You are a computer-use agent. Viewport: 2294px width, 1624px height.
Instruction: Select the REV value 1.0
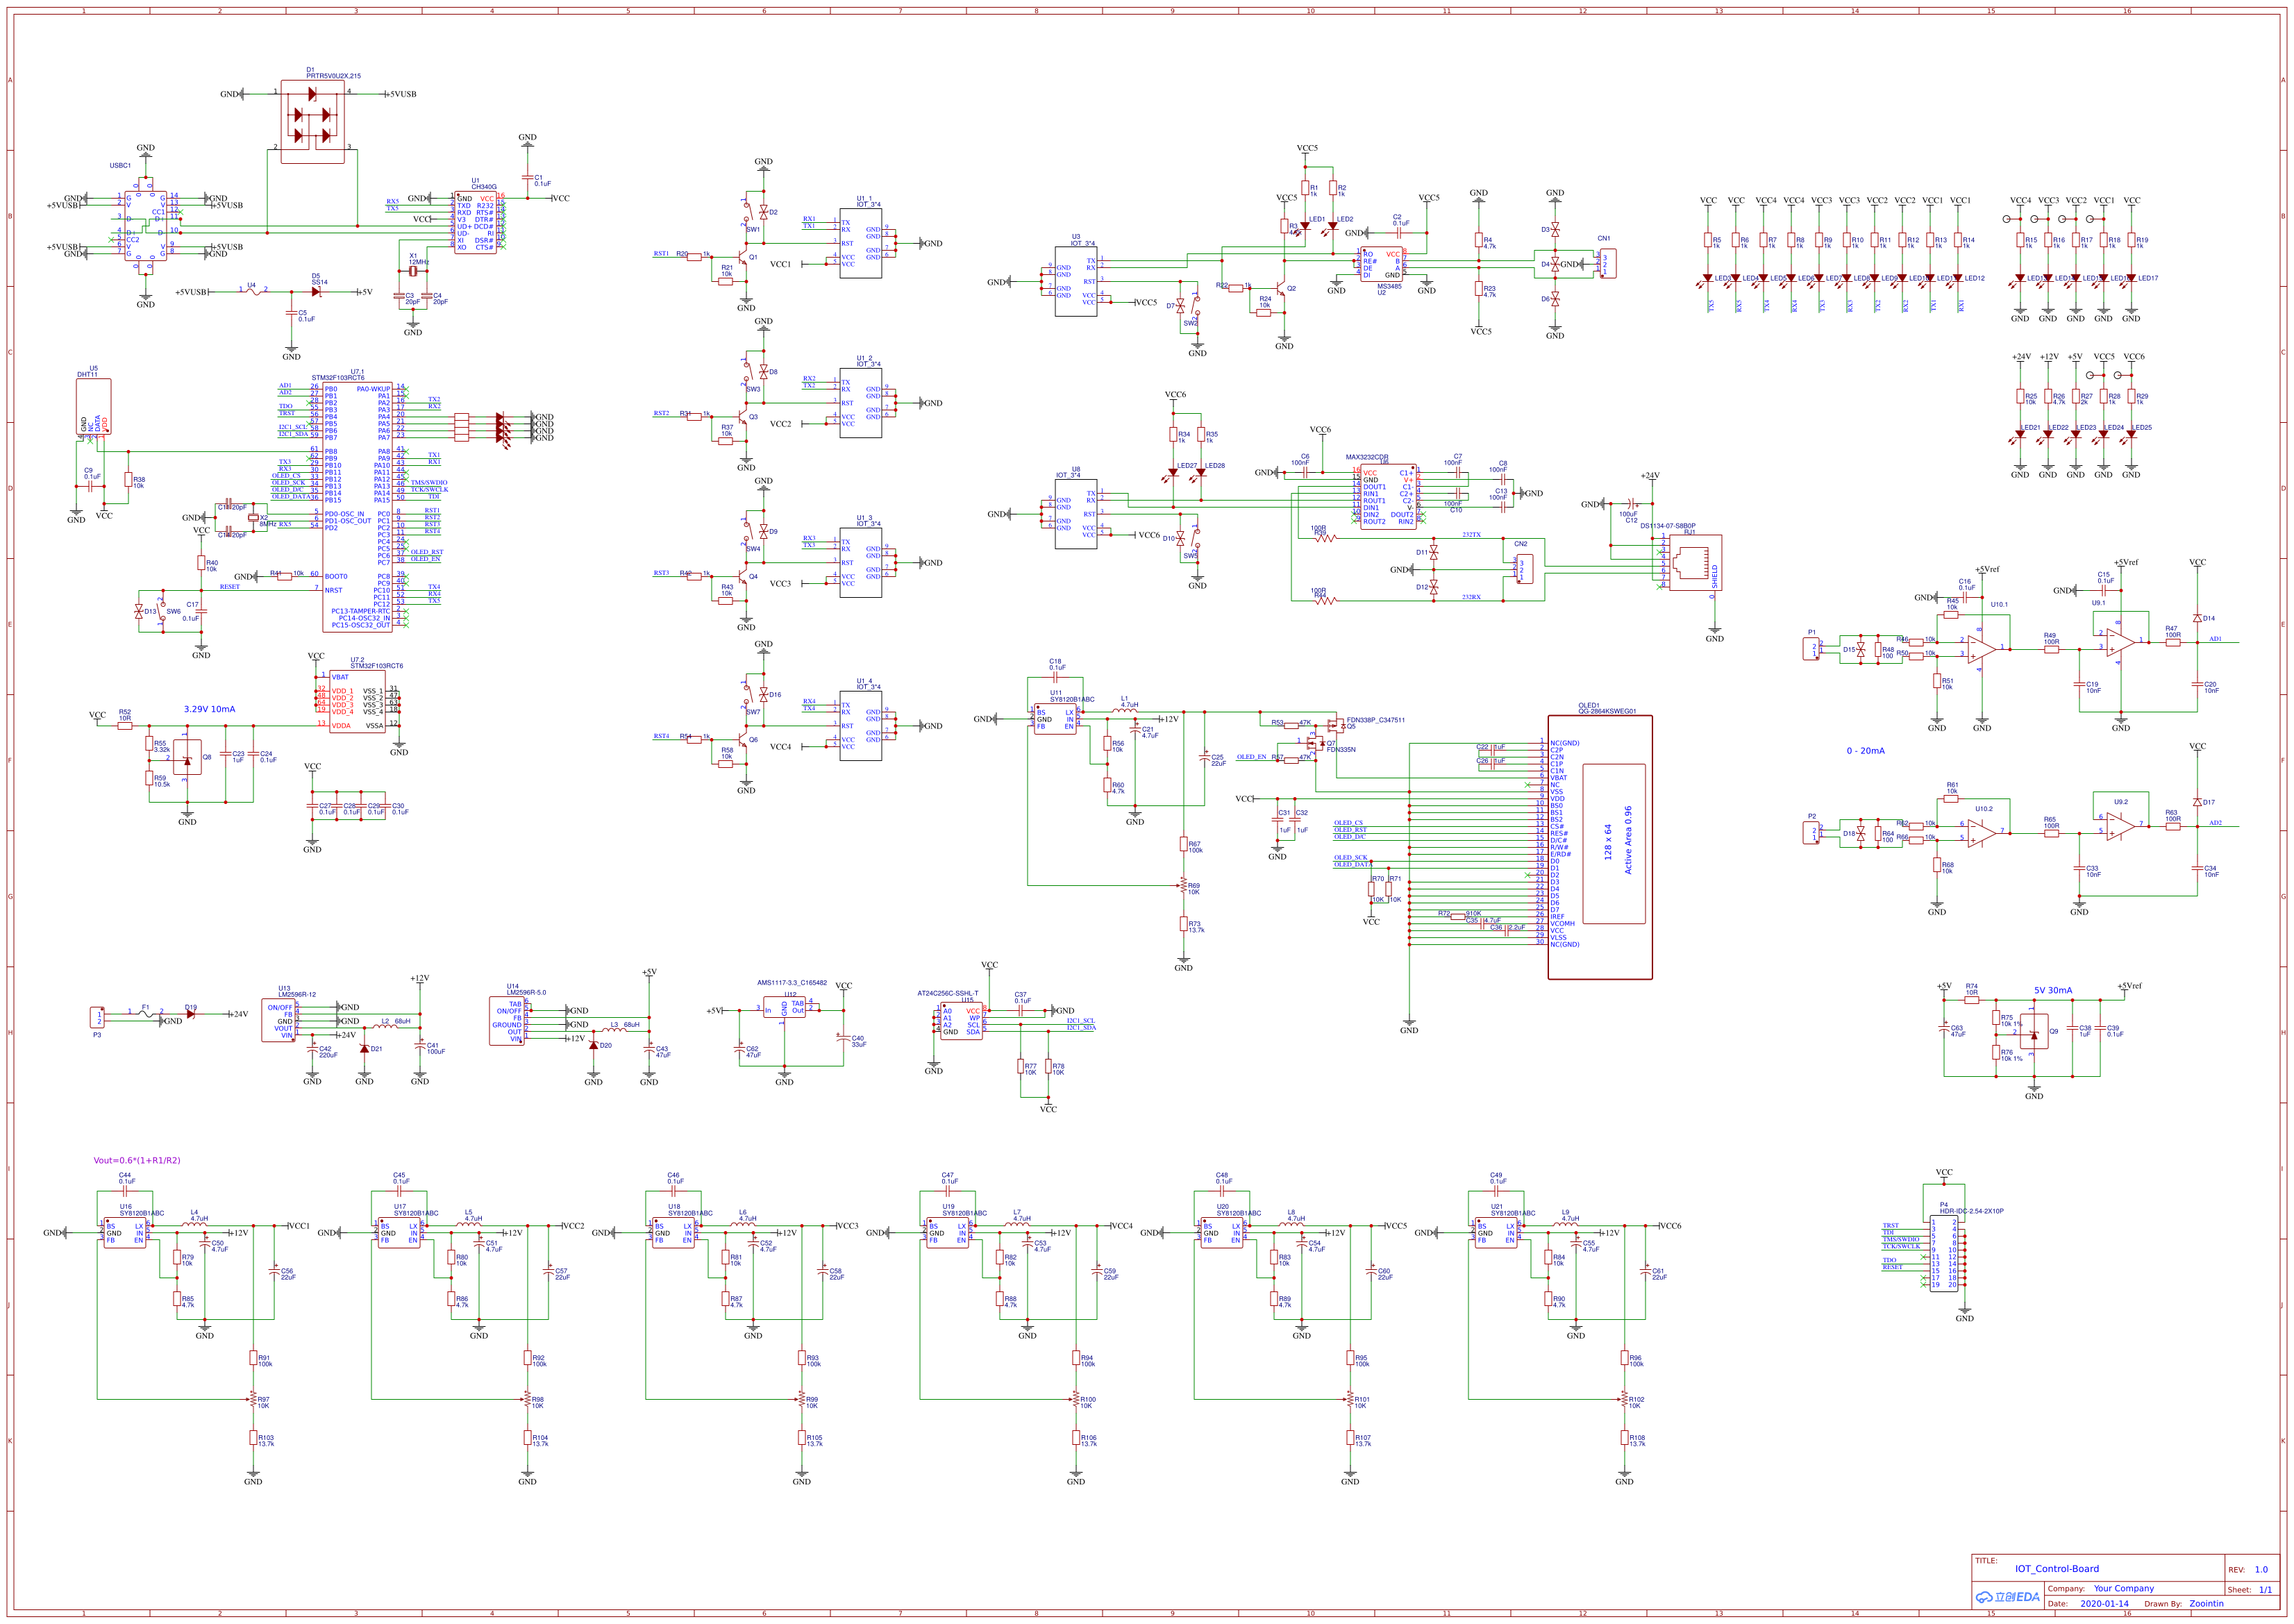2261,1569
